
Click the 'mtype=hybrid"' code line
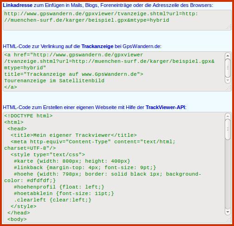click(x=25, y=68)
